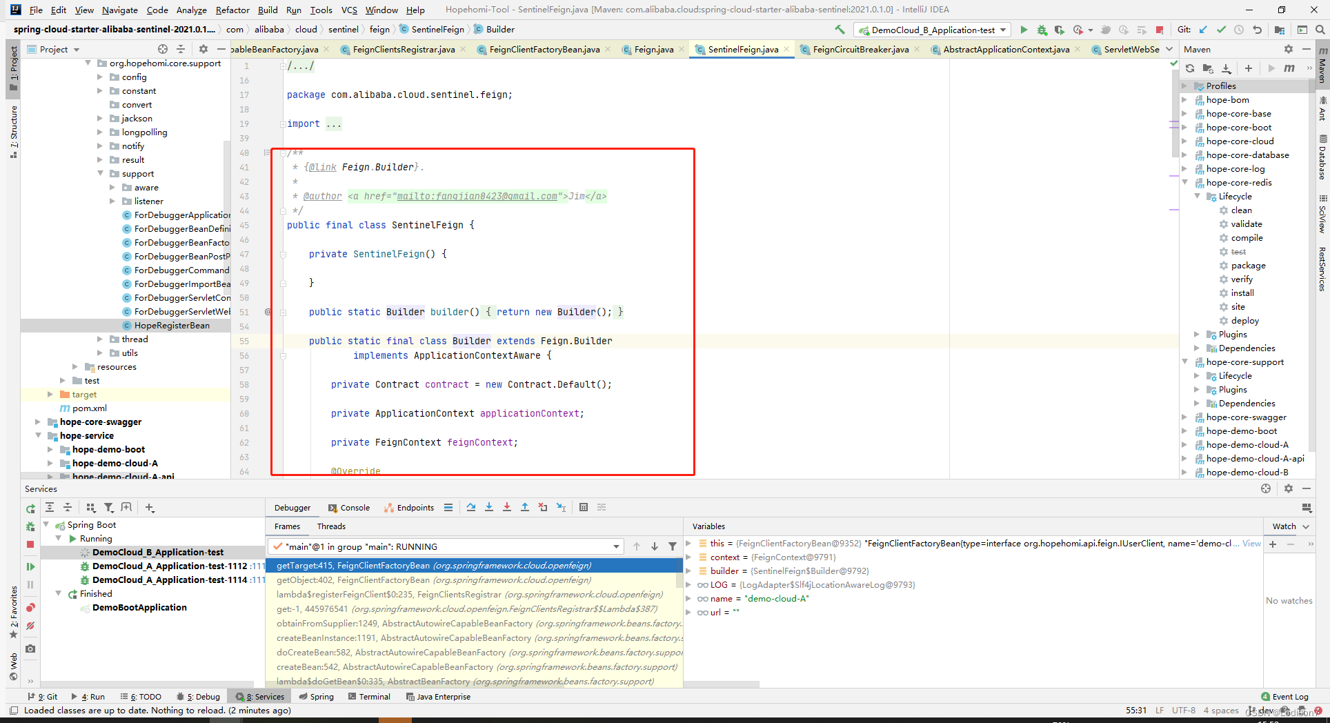
Task: Run DemoCloud_B_Application-test with the green play icon
Action: pyautogui.click(x=1024, y=30)
